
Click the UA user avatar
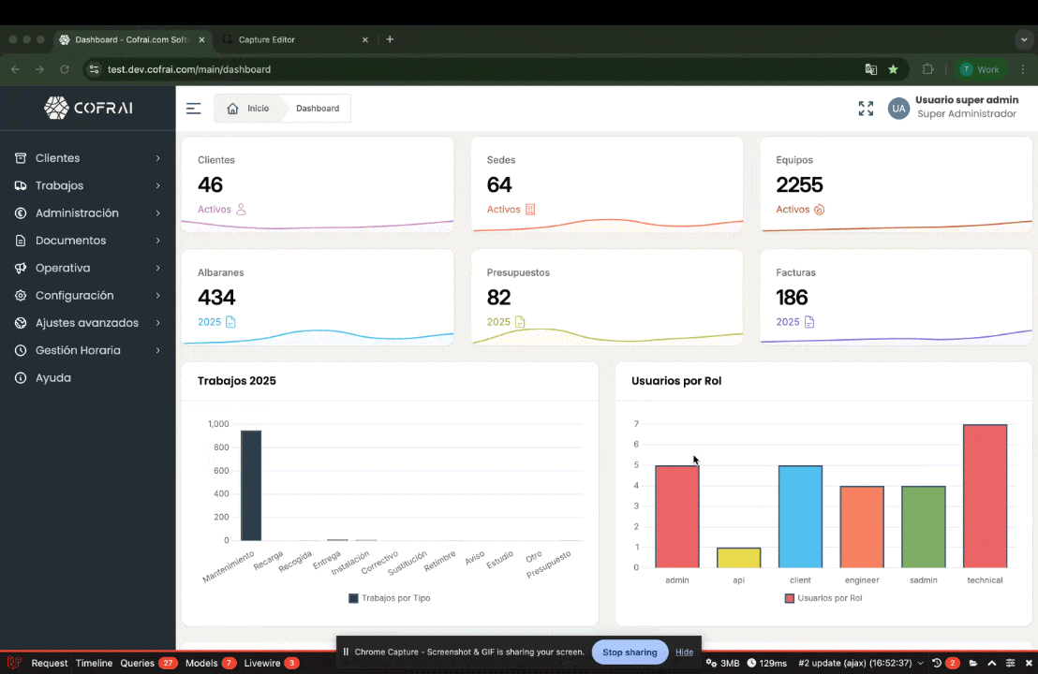click(898, 109)
